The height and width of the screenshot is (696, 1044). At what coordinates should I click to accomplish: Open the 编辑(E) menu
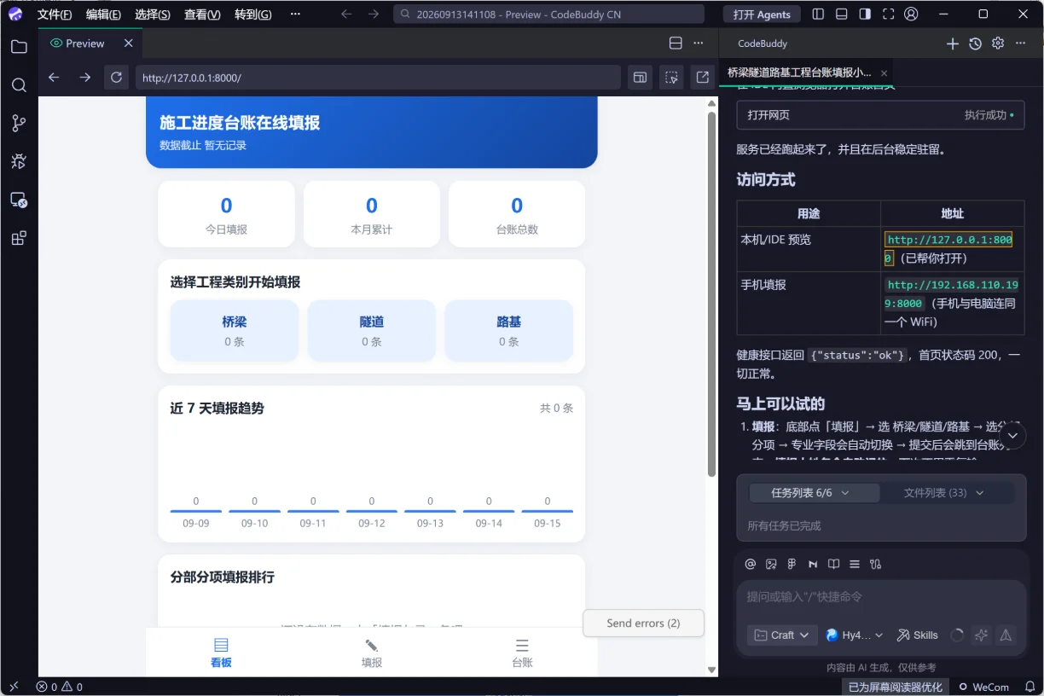pos(103,14)
